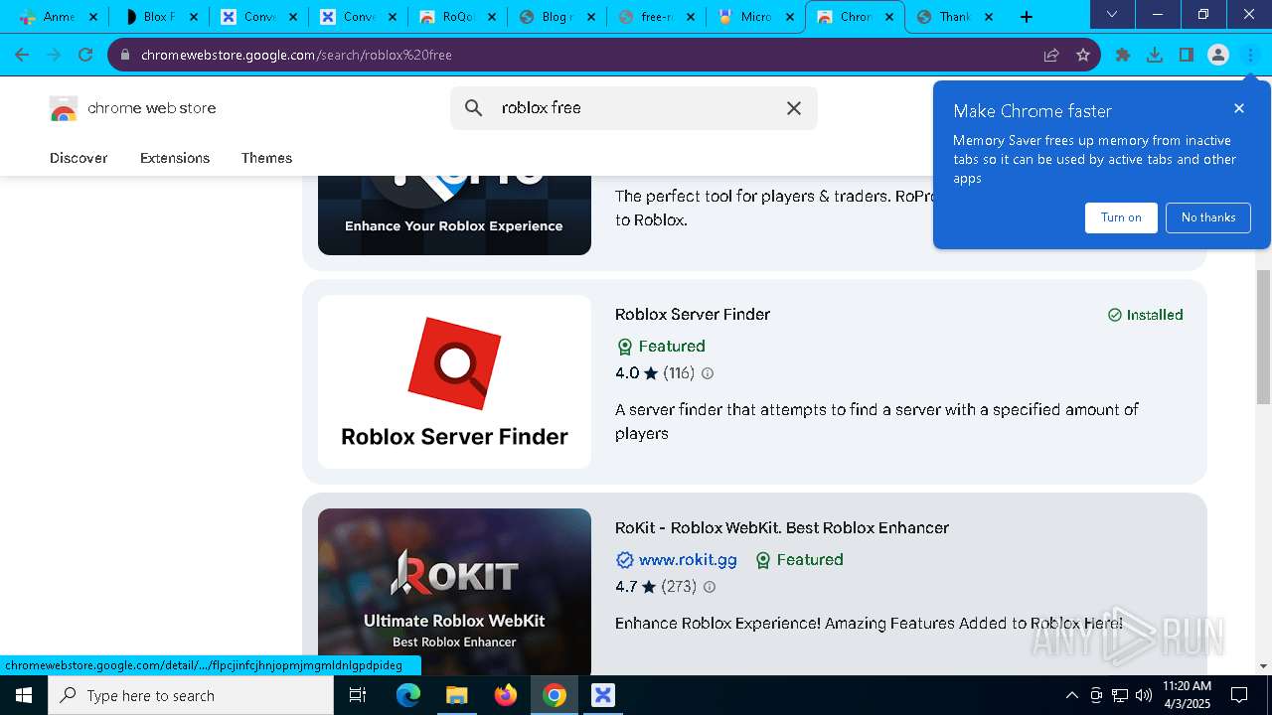
Task: Open the Roblox Server Finder title link
Action: [693, 314]
